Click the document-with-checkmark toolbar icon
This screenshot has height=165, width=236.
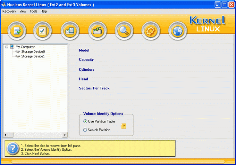click(x=17, y=31)
